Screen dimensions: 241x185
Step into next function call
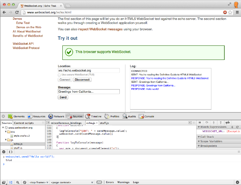pos(214,123)
